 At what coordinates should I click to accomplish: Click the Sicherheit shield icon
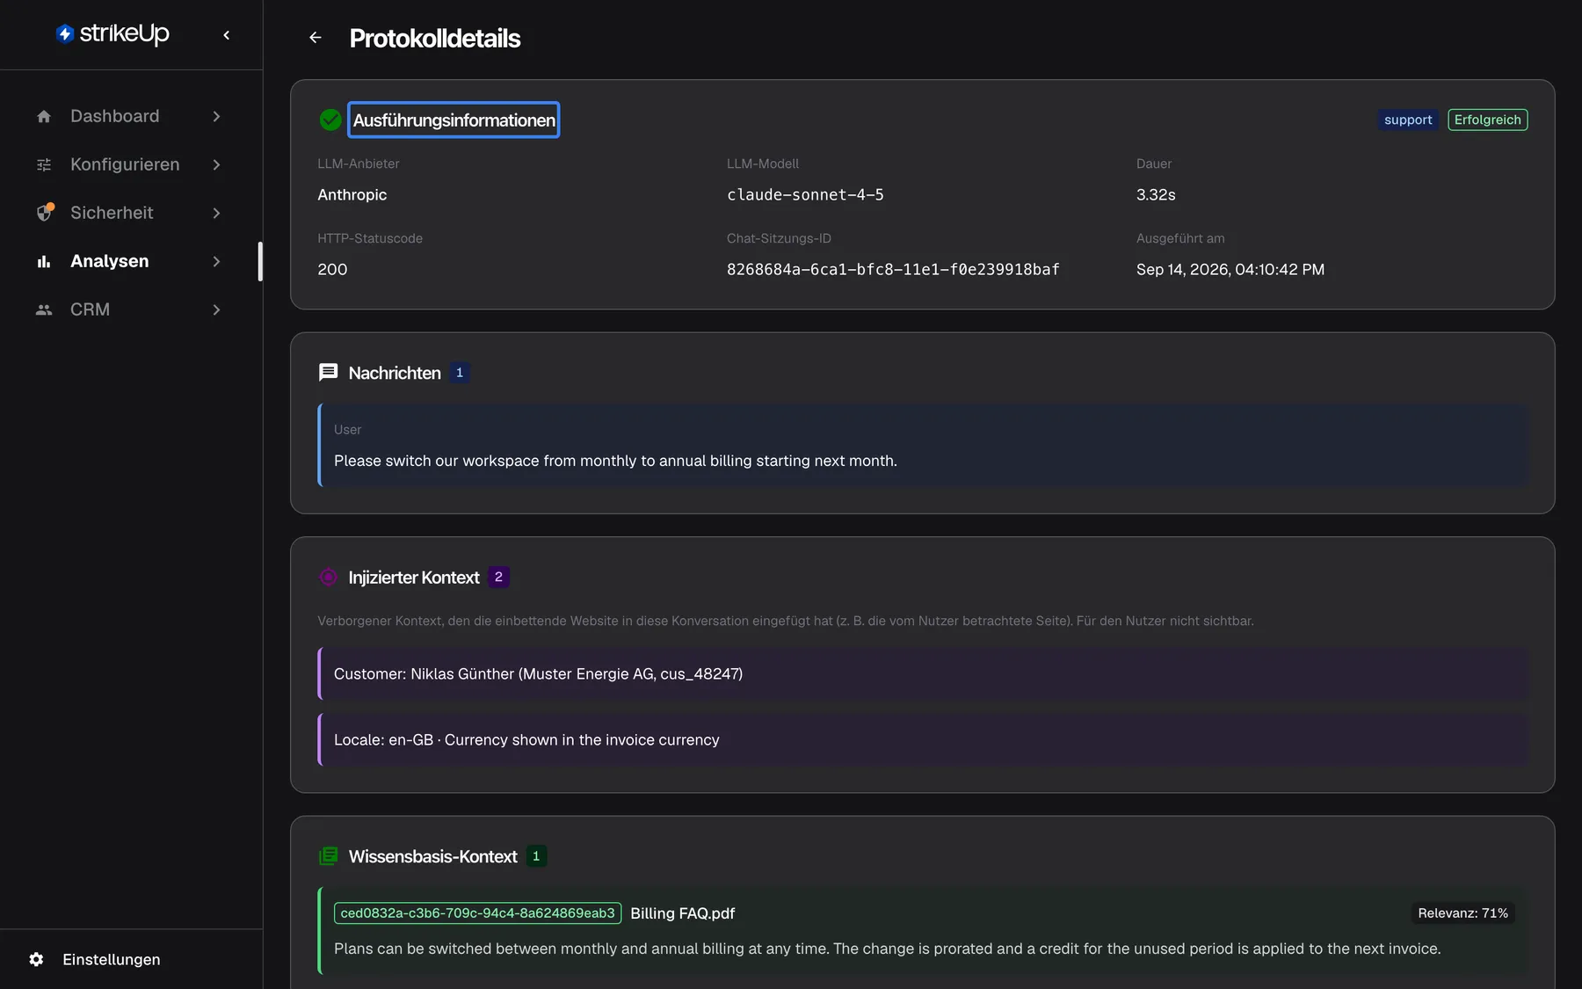[x=45, y=212]
